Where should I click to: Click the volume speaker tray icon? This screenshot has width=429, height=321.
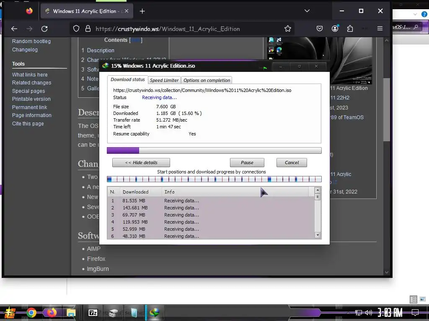pyautogui.click(x=369, y=313)
